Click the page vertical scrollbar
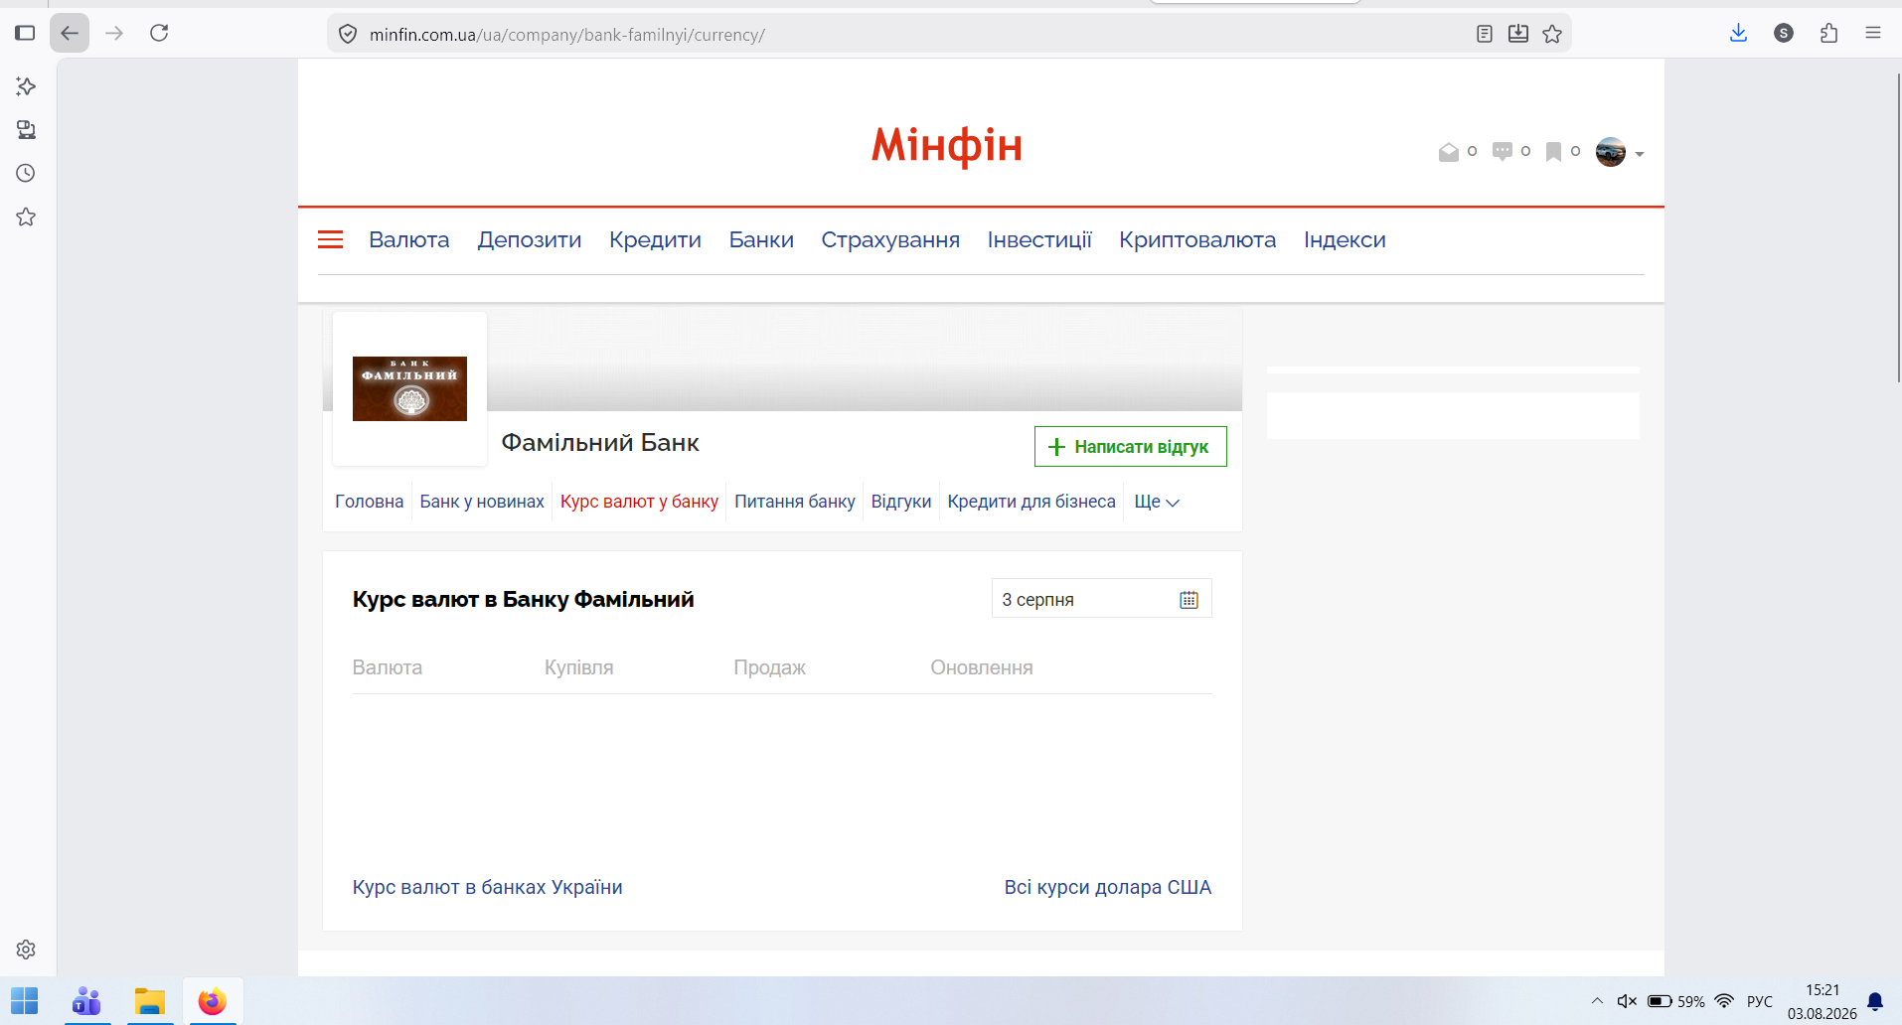1902x1025 pixels. pyautogui.click(x=1897, y=228)
